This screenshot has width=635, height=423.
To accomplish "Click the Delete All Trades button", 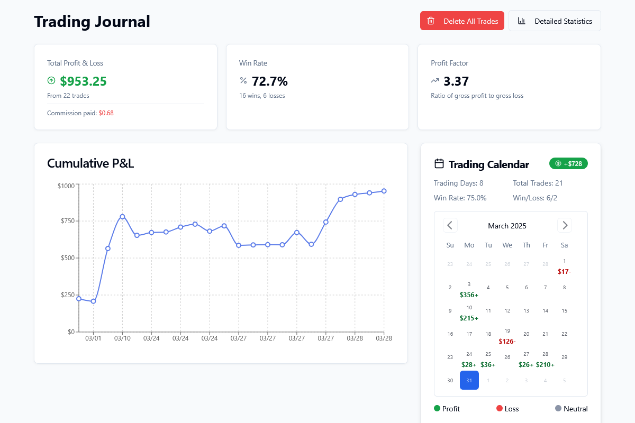I will pos(462,21).
